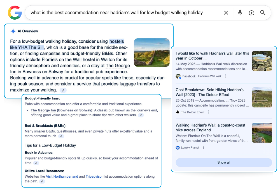Open source link icon after 'maximize your walking'
The height and width of the screenshot is (190, 280).
64,90
